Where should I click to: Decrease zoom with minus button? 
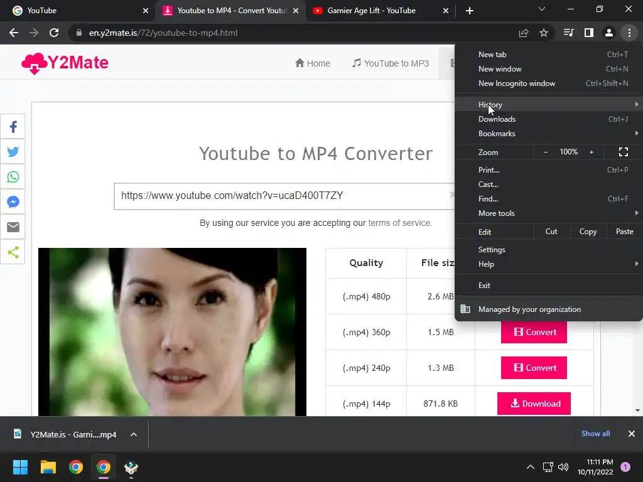(x=546, y=152)
